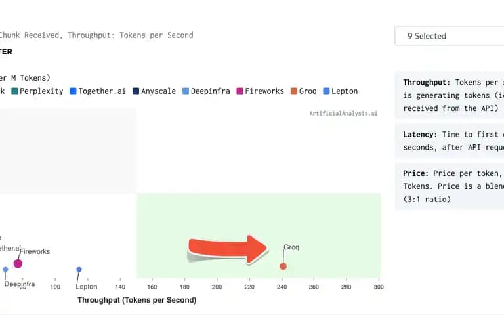The height and width of the screenshot is (315, 504).
Task: Click the Fireworks legend color square
Action: pyautogui.click(x=240, y=91)
